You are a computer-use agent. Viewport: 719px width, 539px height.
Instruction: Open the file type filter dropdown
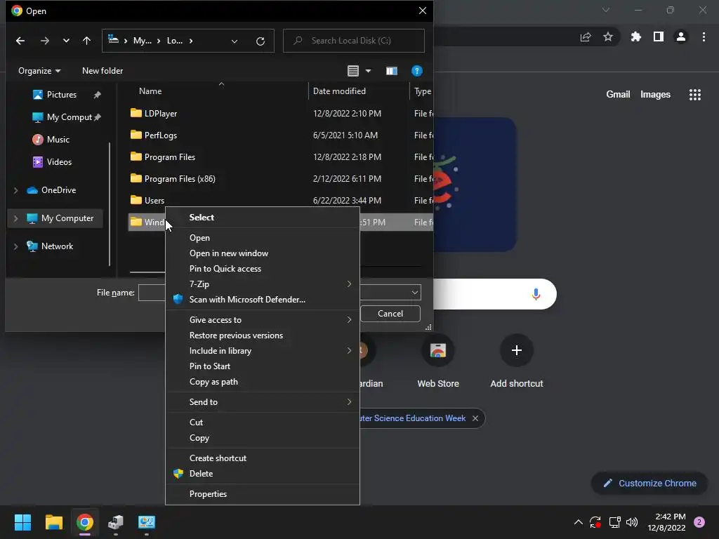pyautogui.click(x=414, y=293)
